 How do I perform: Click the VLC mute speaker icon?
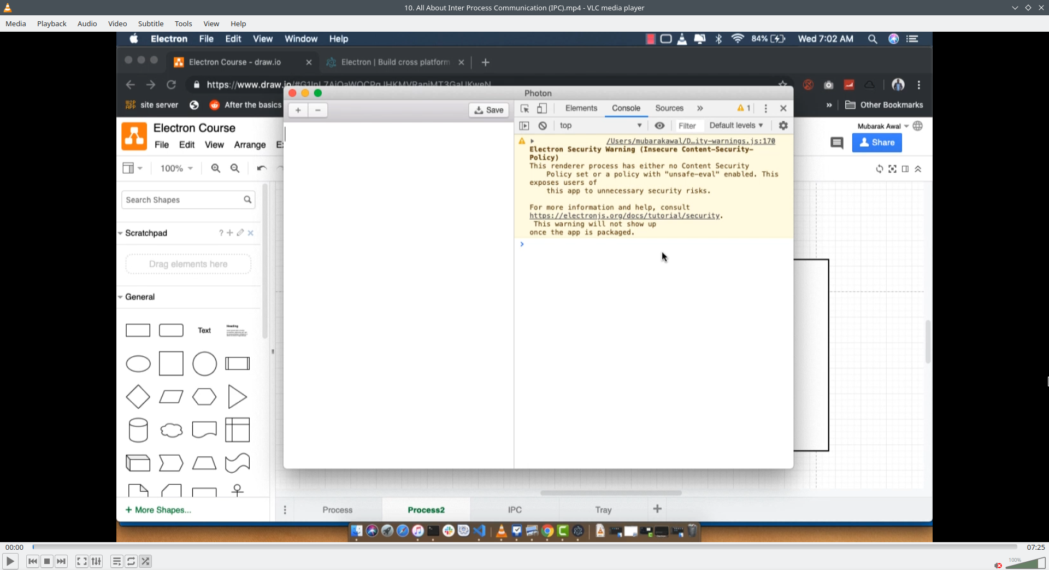[998, 565]
